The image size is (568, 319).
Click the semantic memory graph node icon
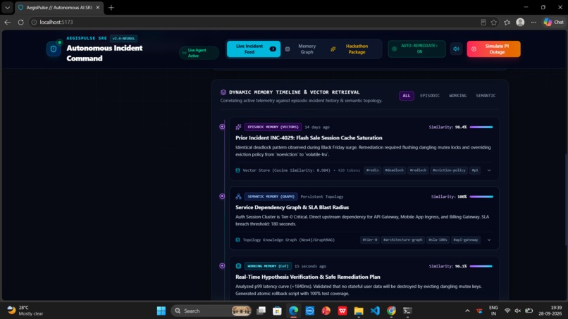pos(238,196)
